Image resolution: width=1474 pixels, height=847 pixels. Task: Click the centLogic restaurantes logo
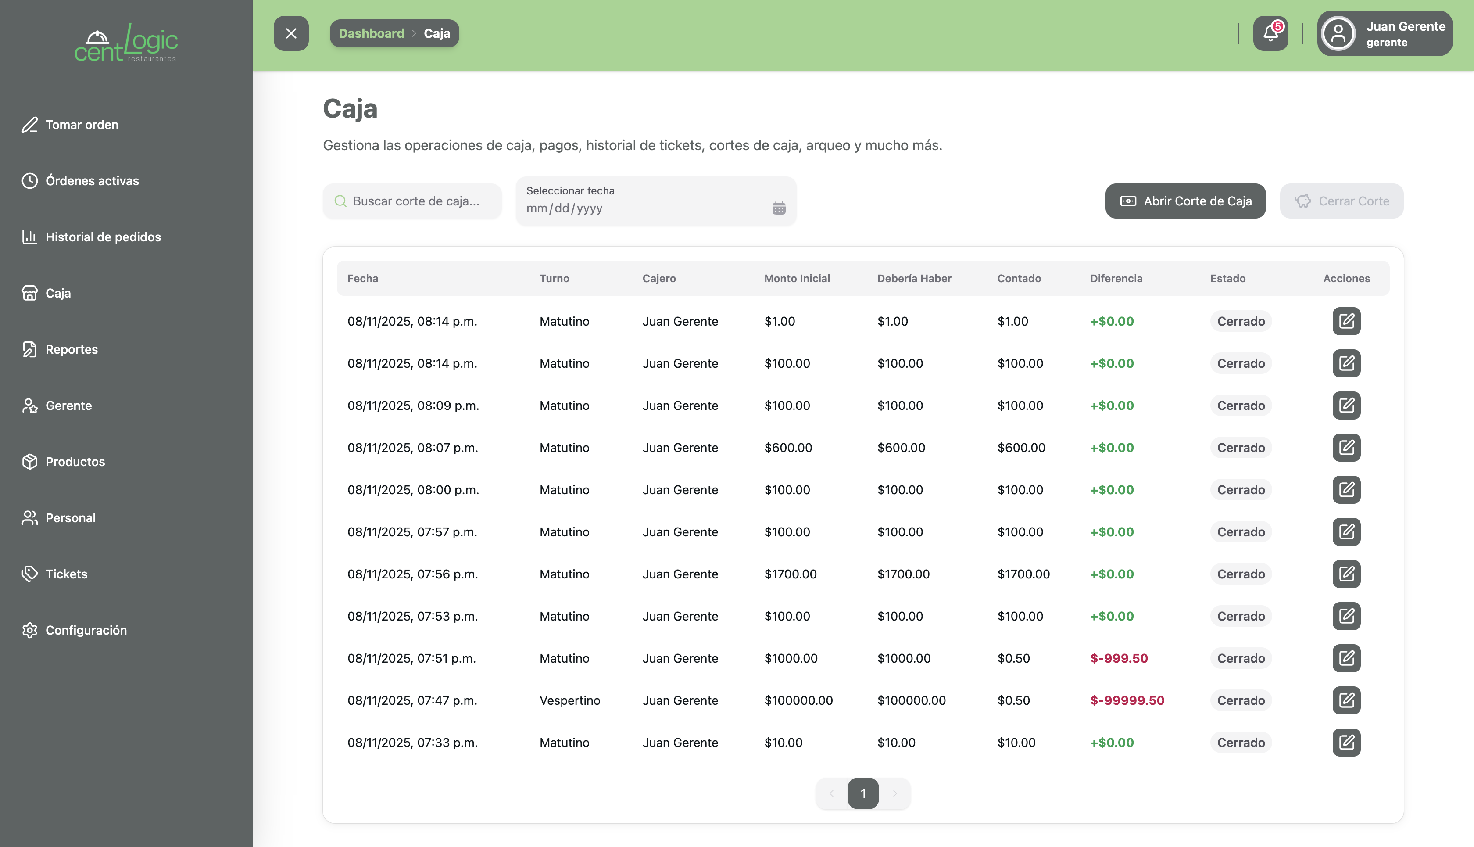click(126, 43)
